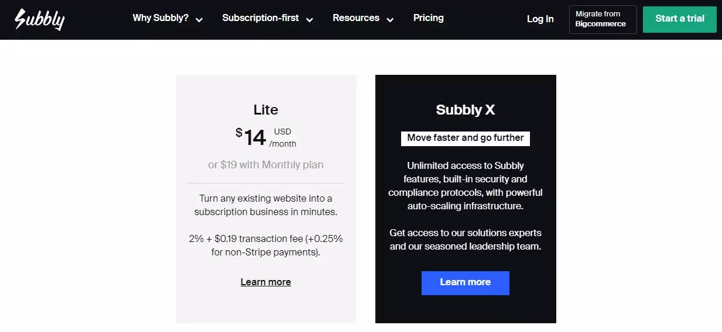Click the Log In link
Image resolution: width=722 pixels, height=332 pixels.
[x=540, y=19]
